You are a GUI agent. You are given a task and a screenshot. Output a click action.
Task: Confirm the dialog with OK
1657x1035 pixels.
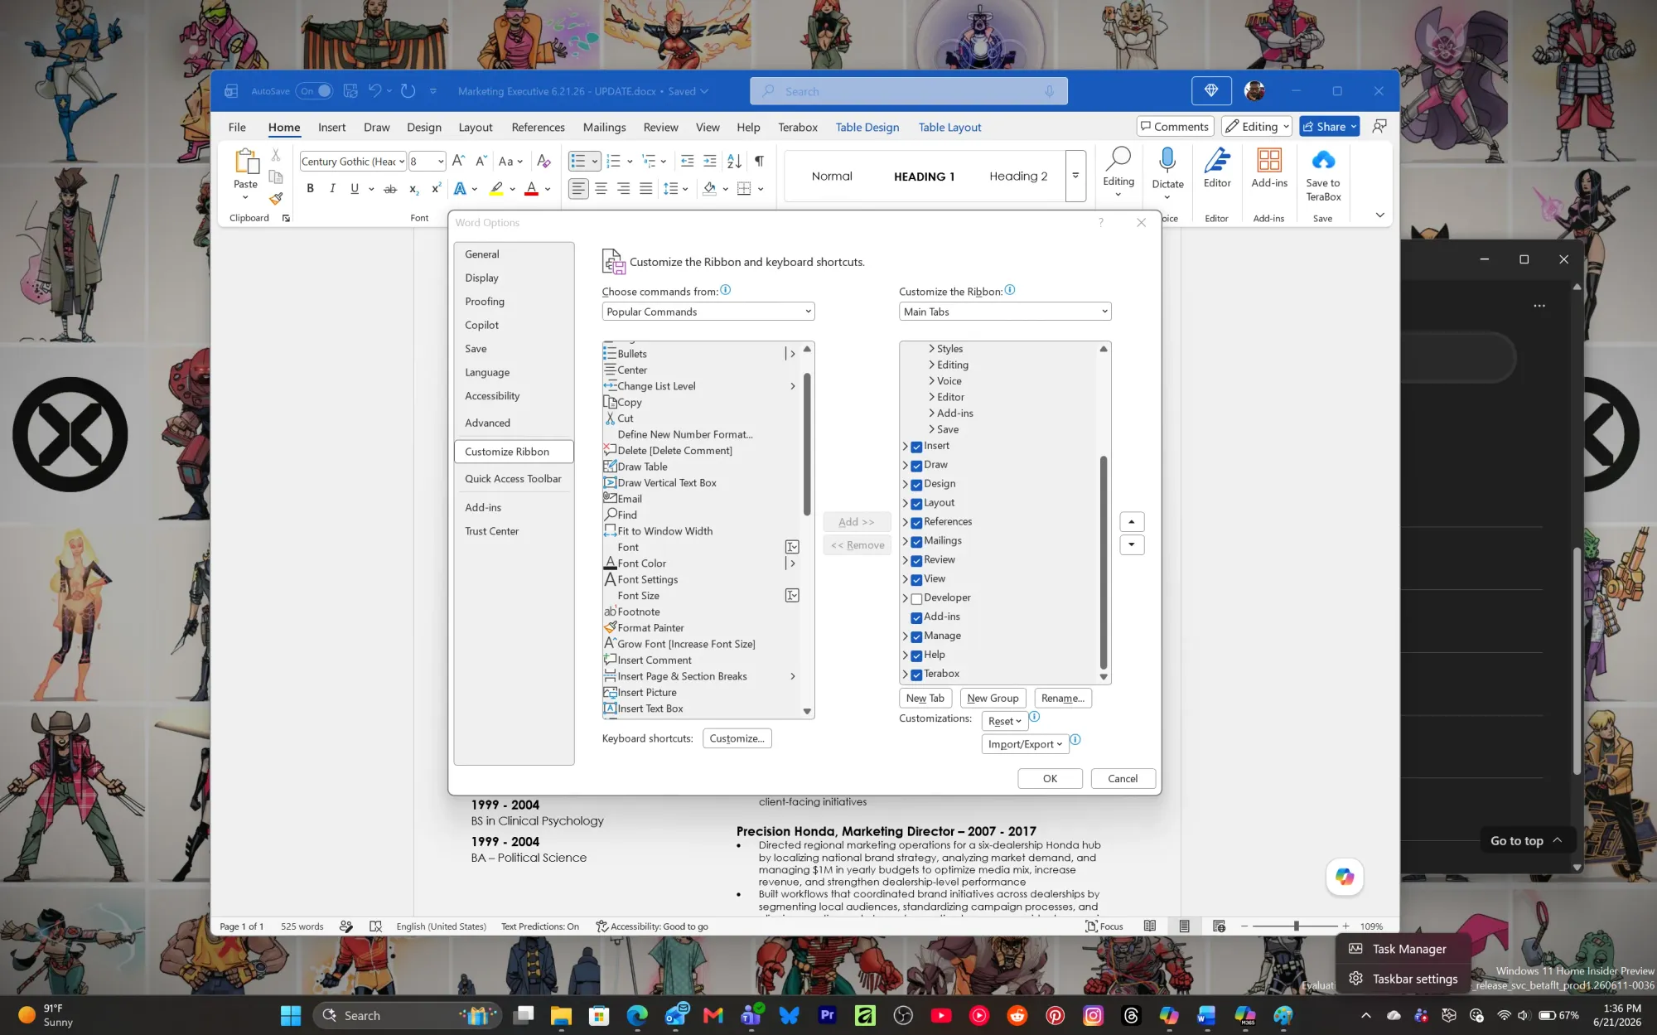[x=1050, y=779]
